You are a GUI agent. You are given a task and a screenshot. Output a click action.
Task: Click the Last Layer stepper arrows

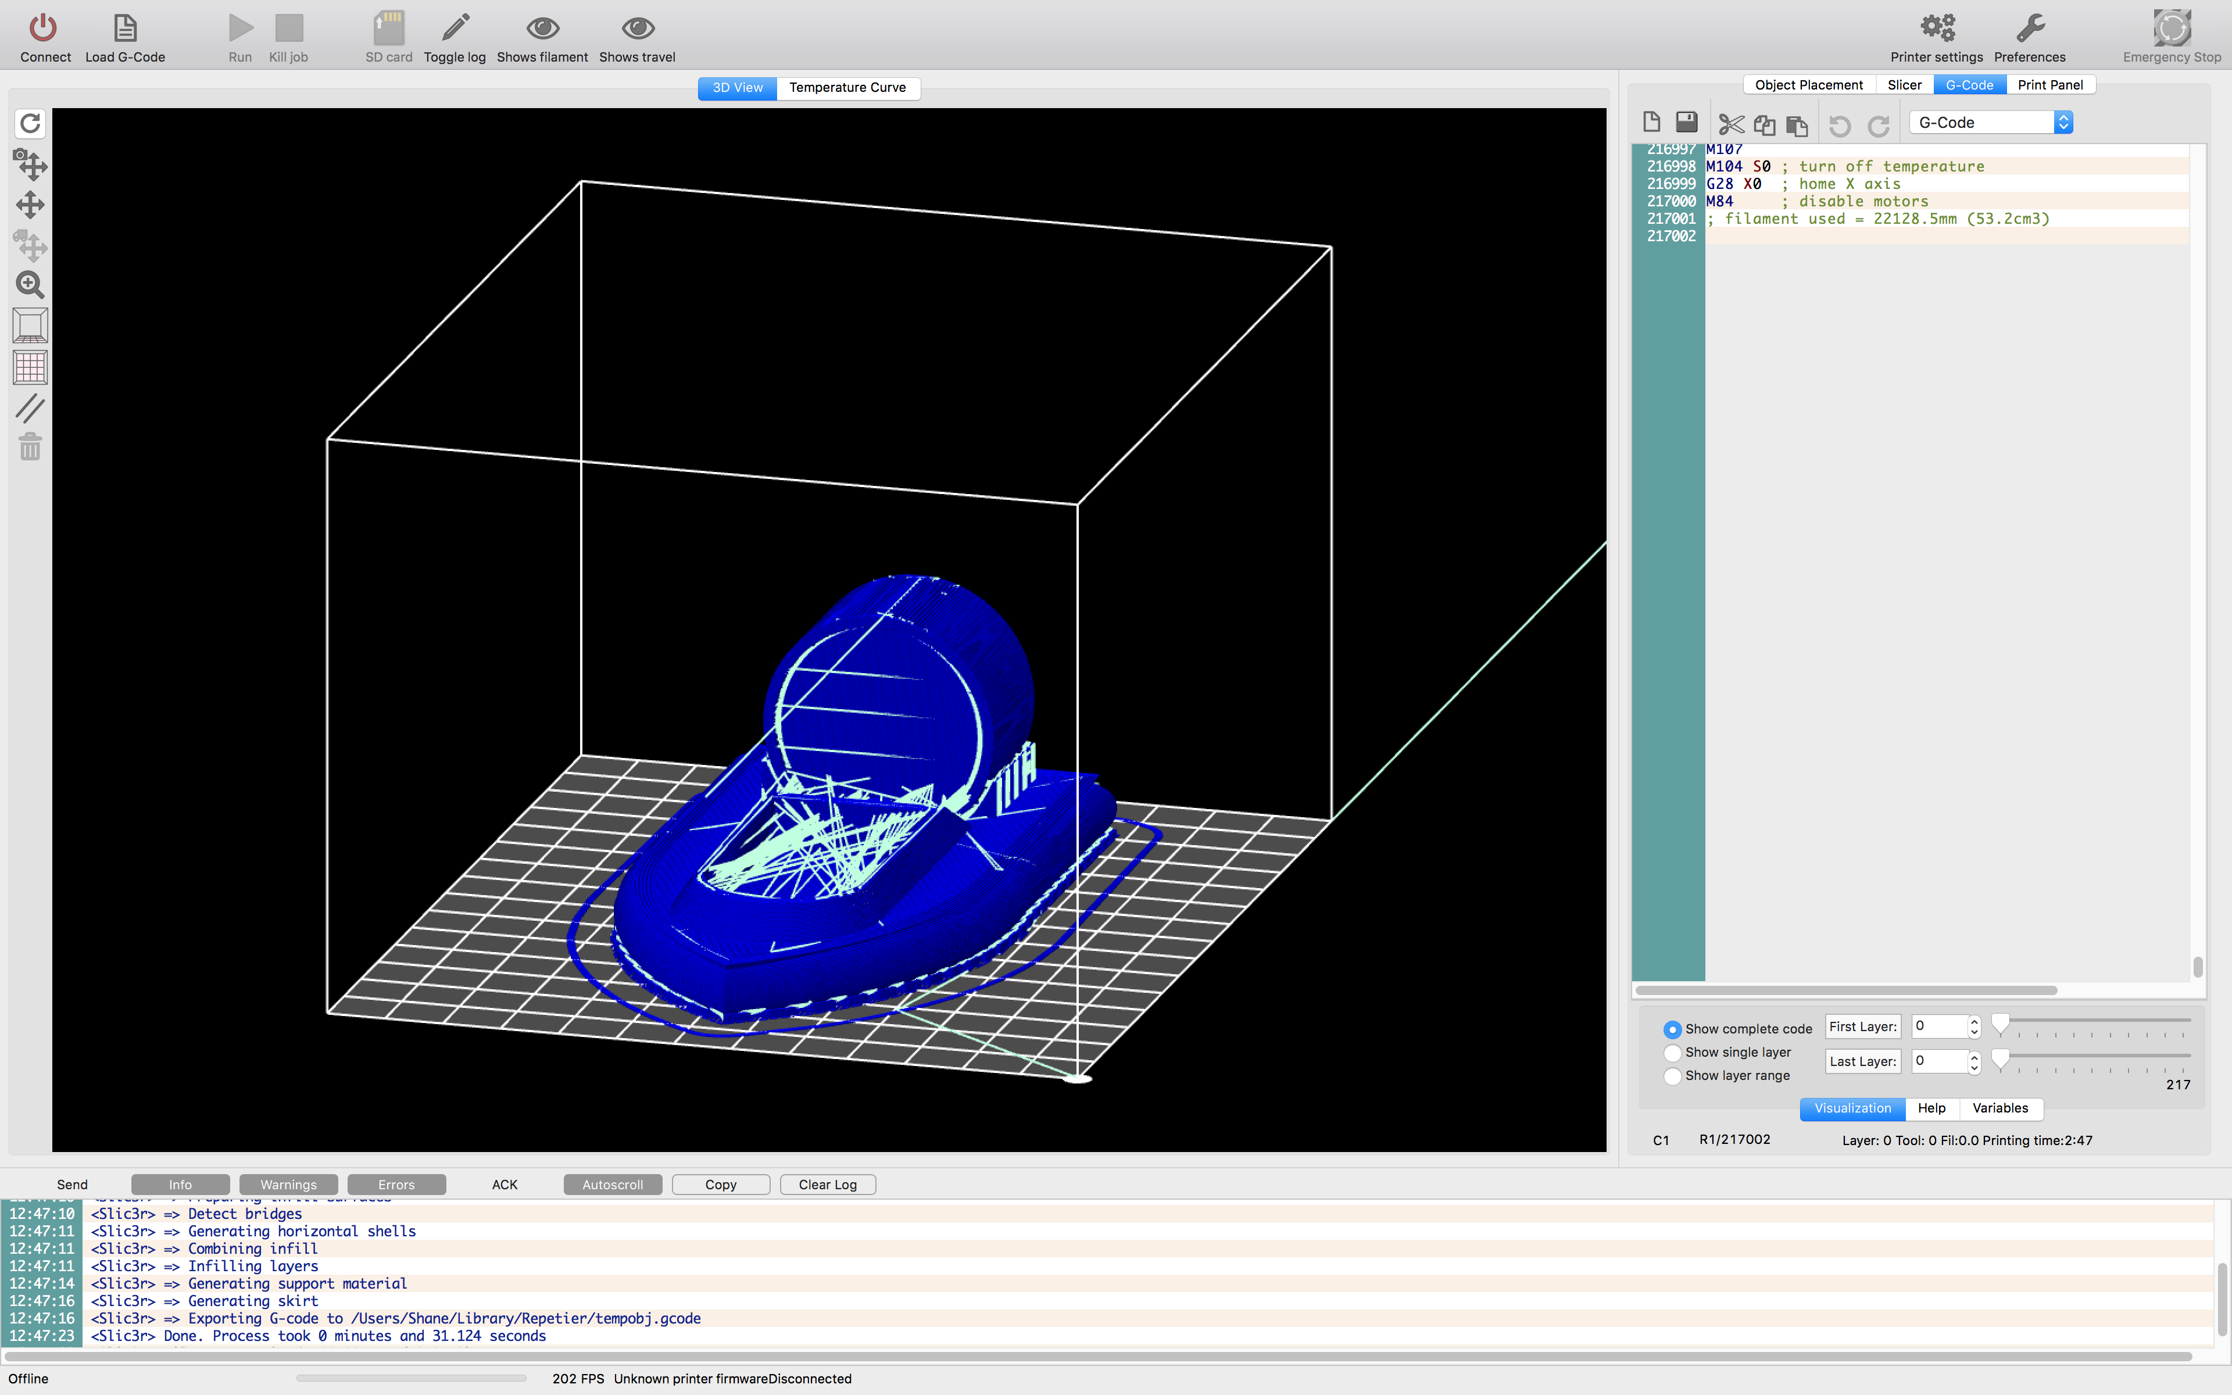(1974, 1062)
